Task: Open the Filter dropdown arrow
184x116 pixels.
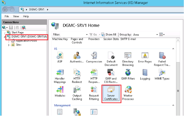Action: coord(87,34)
